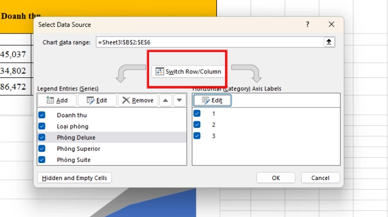Uncheck category label 3 checkbox
388x217 pixels.
[197, 136]
